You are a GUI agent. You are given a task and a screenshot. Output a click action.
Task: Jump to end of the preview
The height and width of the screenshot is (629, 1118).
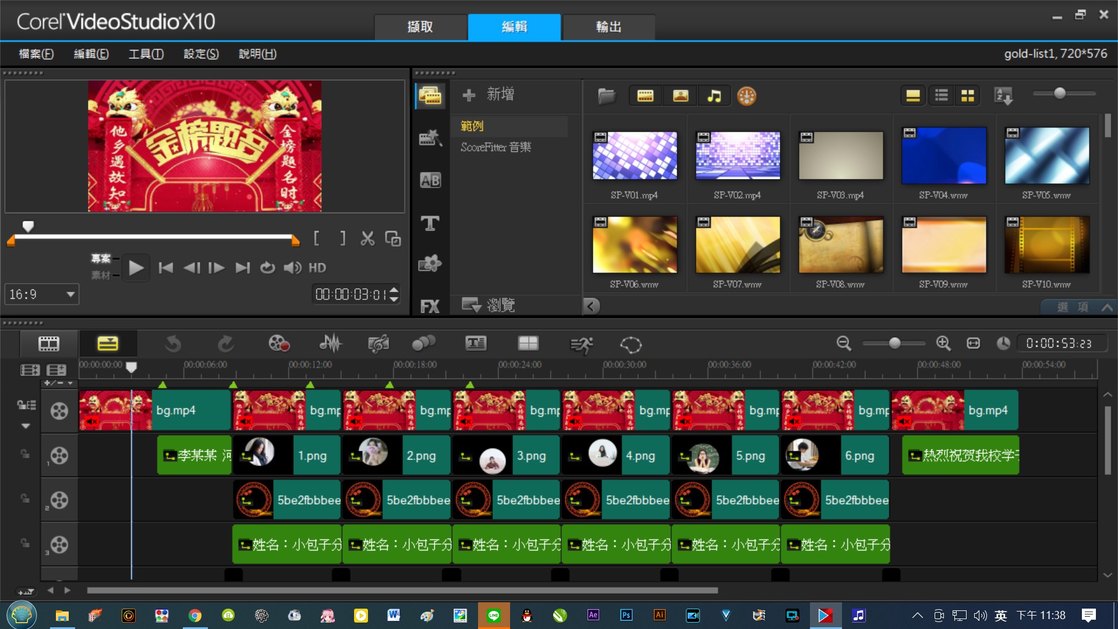[x=242, y=268]
